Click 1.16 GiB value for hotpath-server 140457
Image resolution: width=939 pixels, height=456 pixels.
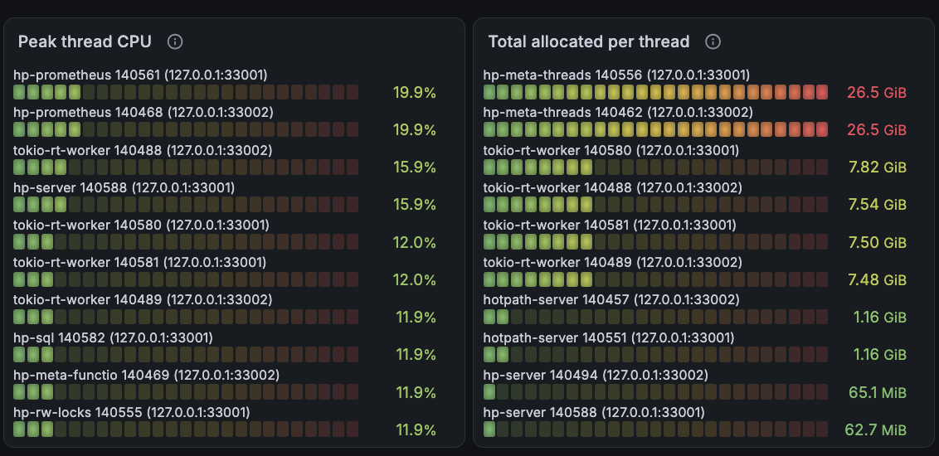pyautogui.click(x=880, y=318)
